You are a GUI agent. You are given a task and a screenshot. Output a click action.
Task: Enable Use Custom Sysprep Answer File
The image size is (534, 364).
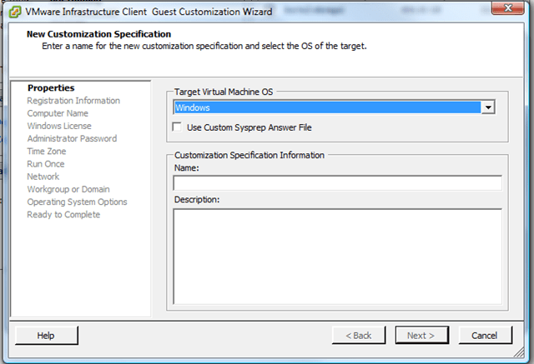pos(177,127)
